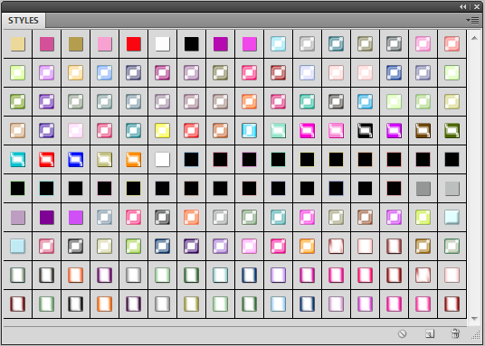Viewport: 485px width, 346px height.
Task: Apply the lime yellow-green glossy style swatch
Action: click(x=423, y=217)
